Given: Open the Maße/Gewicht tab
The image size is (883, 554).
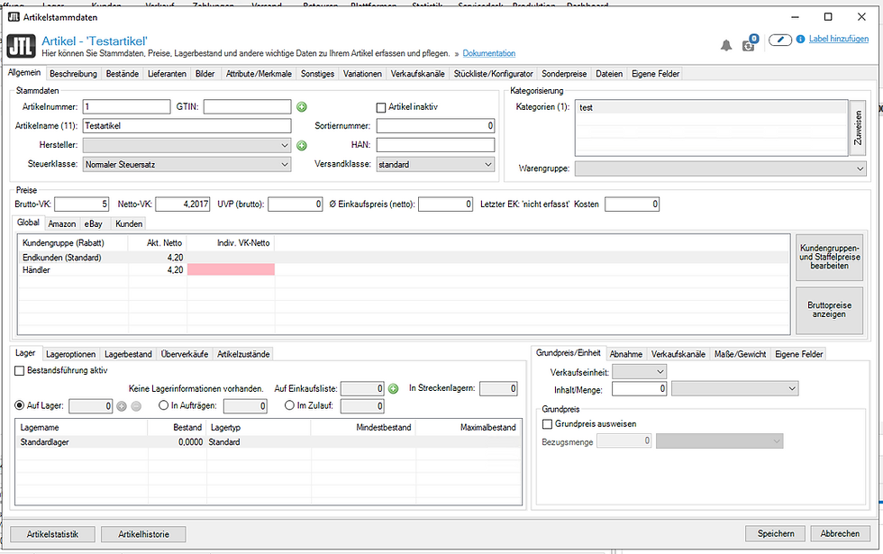Looking at the screenshot, I should (x=740, y=354).
